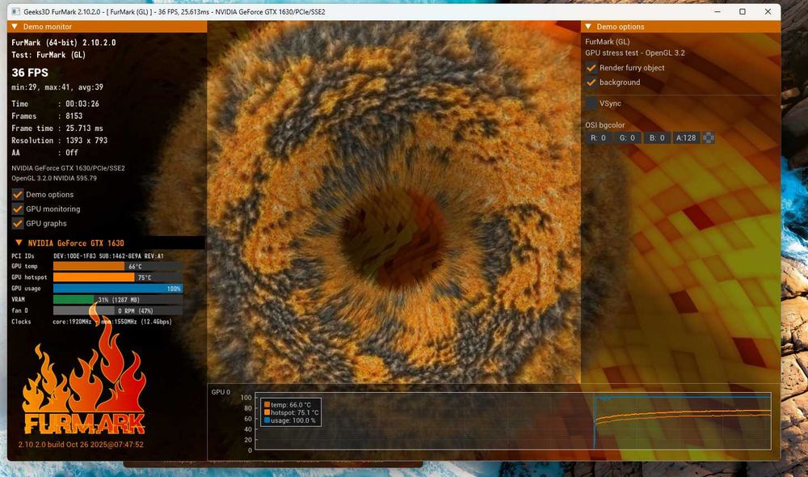The image size is (808, 477).
Task: Click the Time 00:03:26 value
Action: [x=82, y=103]
